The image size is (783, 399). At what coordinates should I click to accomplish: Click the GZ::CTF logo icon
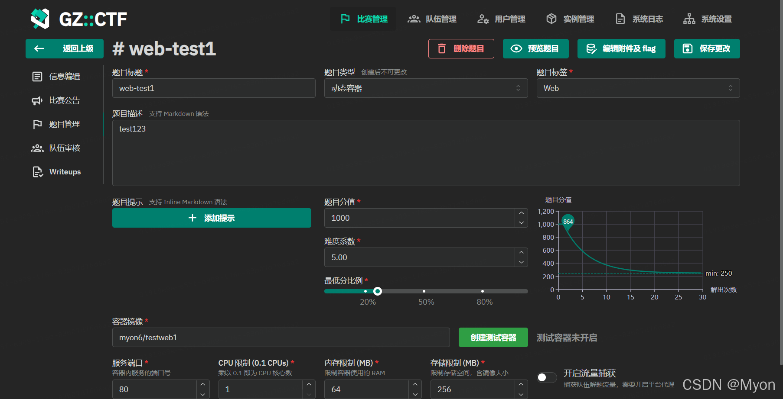(x=40, y=19)
